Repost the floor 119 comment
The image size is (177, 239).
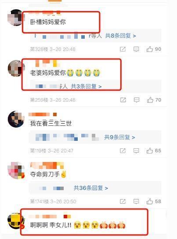click(x=123, y=151)
